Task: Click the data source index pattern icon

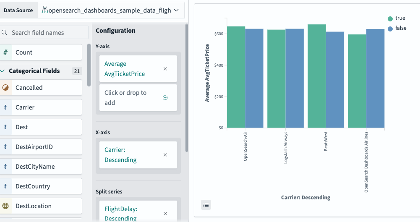Action: 45,10
